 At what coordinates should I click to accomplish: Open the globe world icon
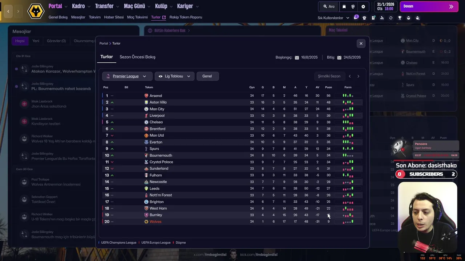tap(353, 7)
